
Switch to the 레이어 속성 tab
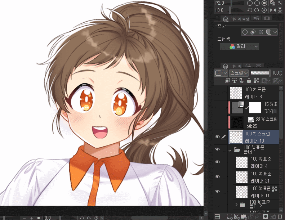click(236, 19)
